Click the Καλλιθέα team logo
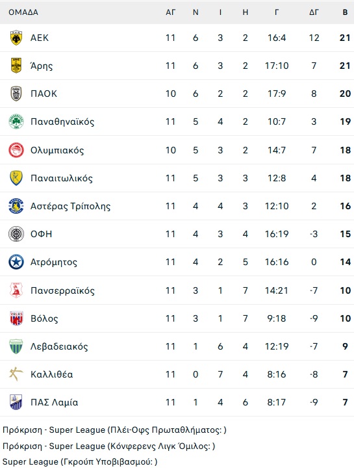This screenshot has height=475, width=354. 16,374
